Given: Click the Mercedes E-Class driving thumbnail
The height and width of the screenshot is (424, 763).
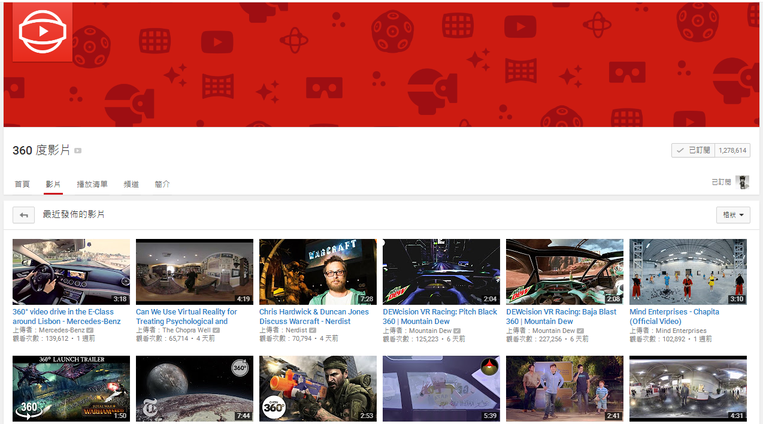Looking at the screenshot, I should [71, 272].
